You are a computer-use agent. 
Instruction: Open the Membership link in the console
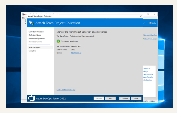point(148,74)
